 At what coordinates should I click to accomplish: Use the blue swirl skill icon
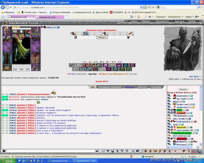click(x=115, y=69)
